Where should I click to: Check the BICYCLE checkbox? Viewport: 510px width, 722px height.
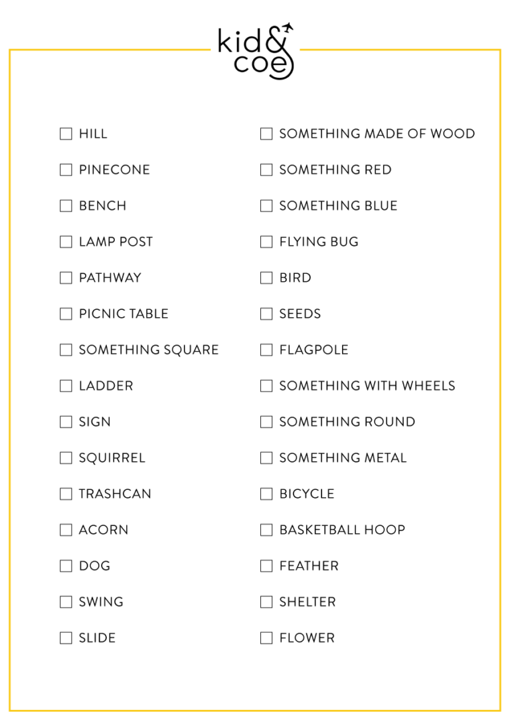coord(266,494)
